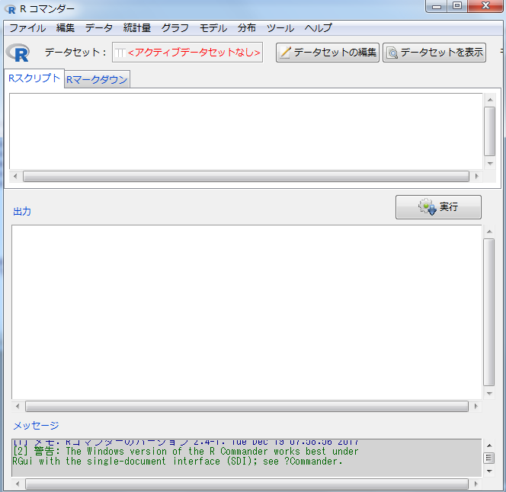Viewport: 506px width, 492px height.
Task: Click messages scroll right arrow
Action: click(x=476, y=484)
